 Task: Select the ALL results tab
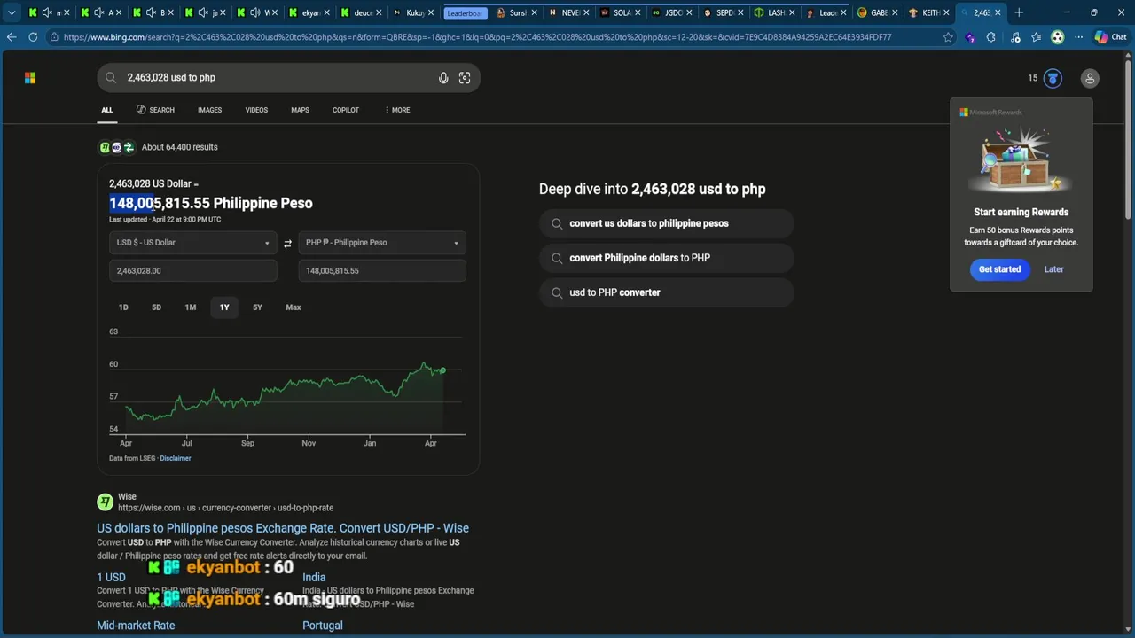click(x=107, y=110)
